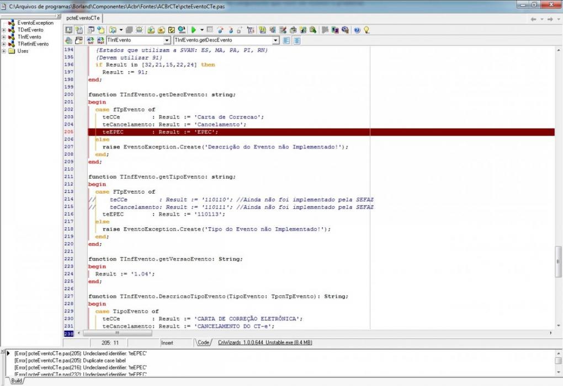The height and width of the screenshot is (386, 563).
Task: Click the blue question mark help icon
Action: coord(357,30)
